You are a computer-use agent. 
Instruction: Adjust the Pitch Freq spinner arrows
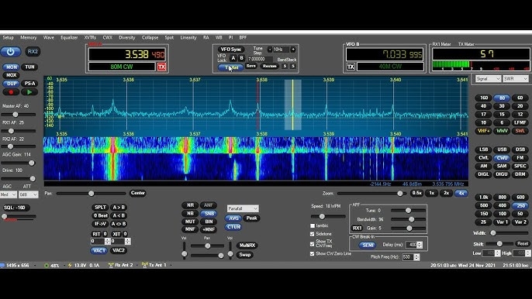[x=416, y=257]
